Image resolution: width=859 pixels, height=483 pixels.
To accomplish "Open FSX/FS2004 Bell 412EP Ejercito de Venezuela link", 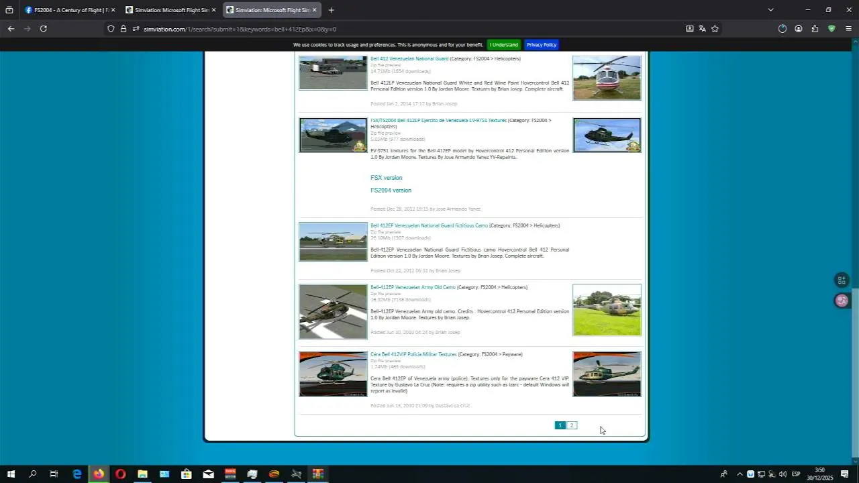I will pos(438,121).
